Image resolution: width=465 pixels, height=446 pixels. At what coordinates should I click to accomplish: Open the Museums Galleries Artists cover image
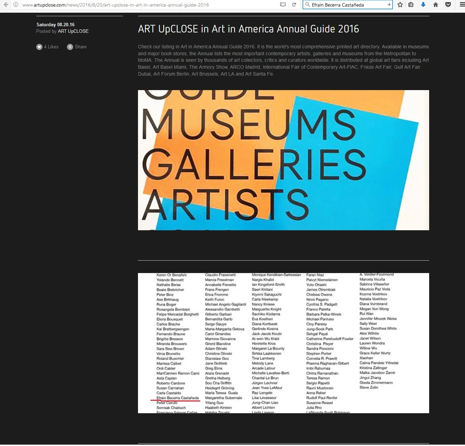284,160
